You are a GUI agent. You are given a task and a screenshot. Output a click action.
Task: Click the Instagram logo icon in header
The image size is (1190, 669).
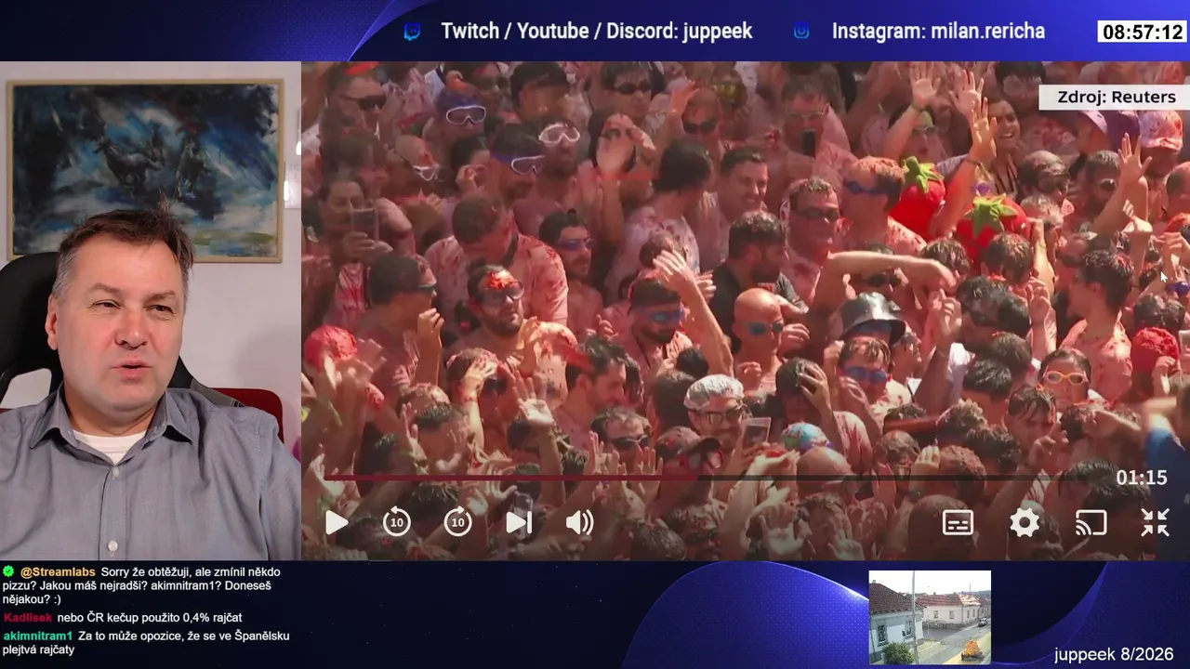801,32
